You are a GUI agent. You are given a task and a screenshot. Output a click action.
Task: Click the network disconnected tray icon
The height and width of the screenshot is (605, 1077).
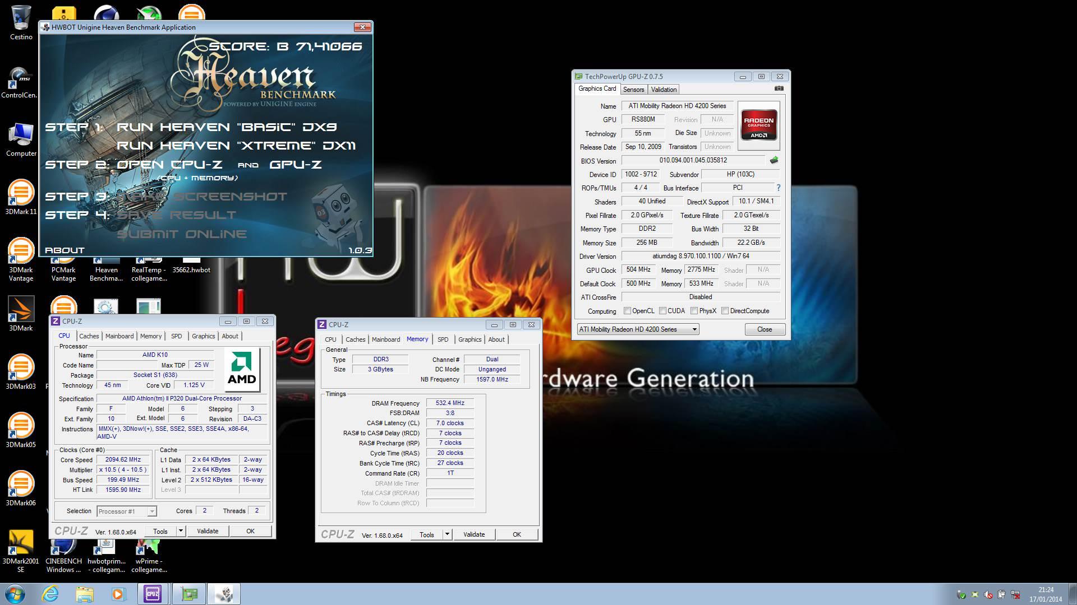coord(1015,595)
